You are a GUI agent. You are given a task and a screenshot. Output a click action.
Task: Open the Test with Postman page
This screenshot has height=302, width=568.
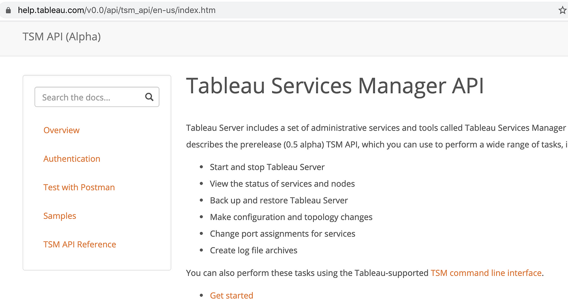[x=79, y=187]
